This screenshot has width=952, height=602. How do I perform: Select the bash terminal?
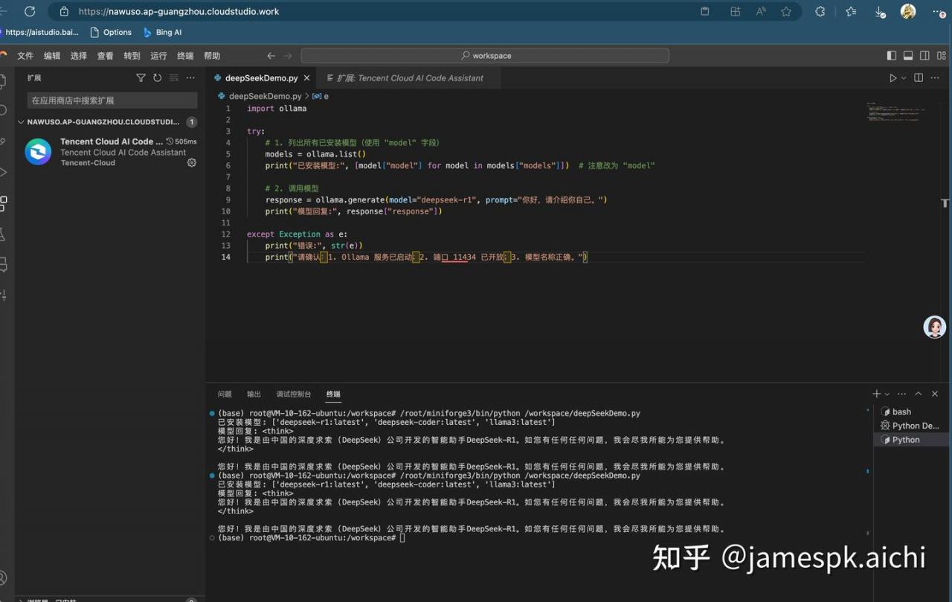[x=912, y=412]
